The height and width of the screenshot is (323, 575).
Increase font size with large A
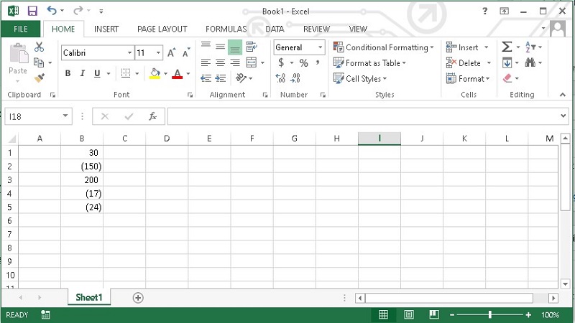pos(171,52)
